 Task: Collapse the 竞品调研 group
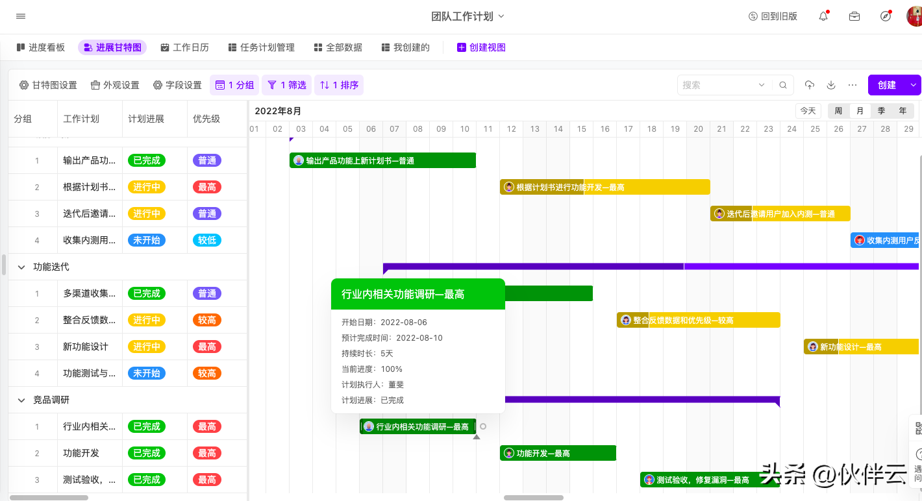tap(21, 400)
